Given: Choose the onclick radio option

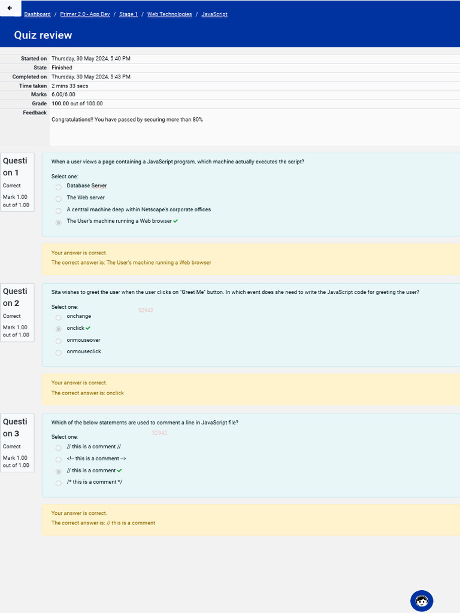Looking at the screenshot, I should coord(59,329).
